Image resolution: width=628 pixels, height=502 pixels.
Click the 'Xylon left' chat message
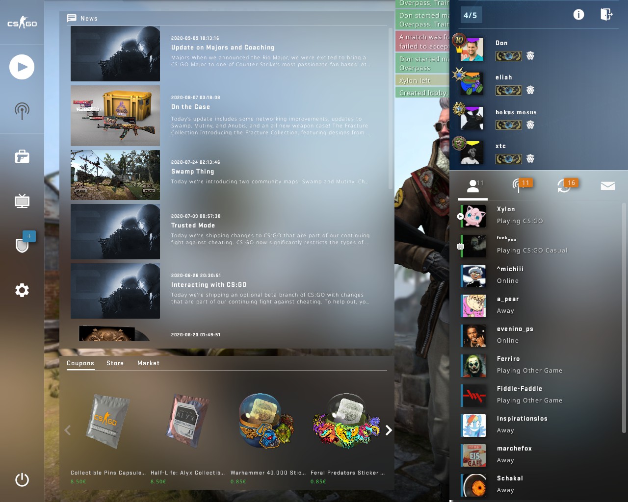[422, 80]
